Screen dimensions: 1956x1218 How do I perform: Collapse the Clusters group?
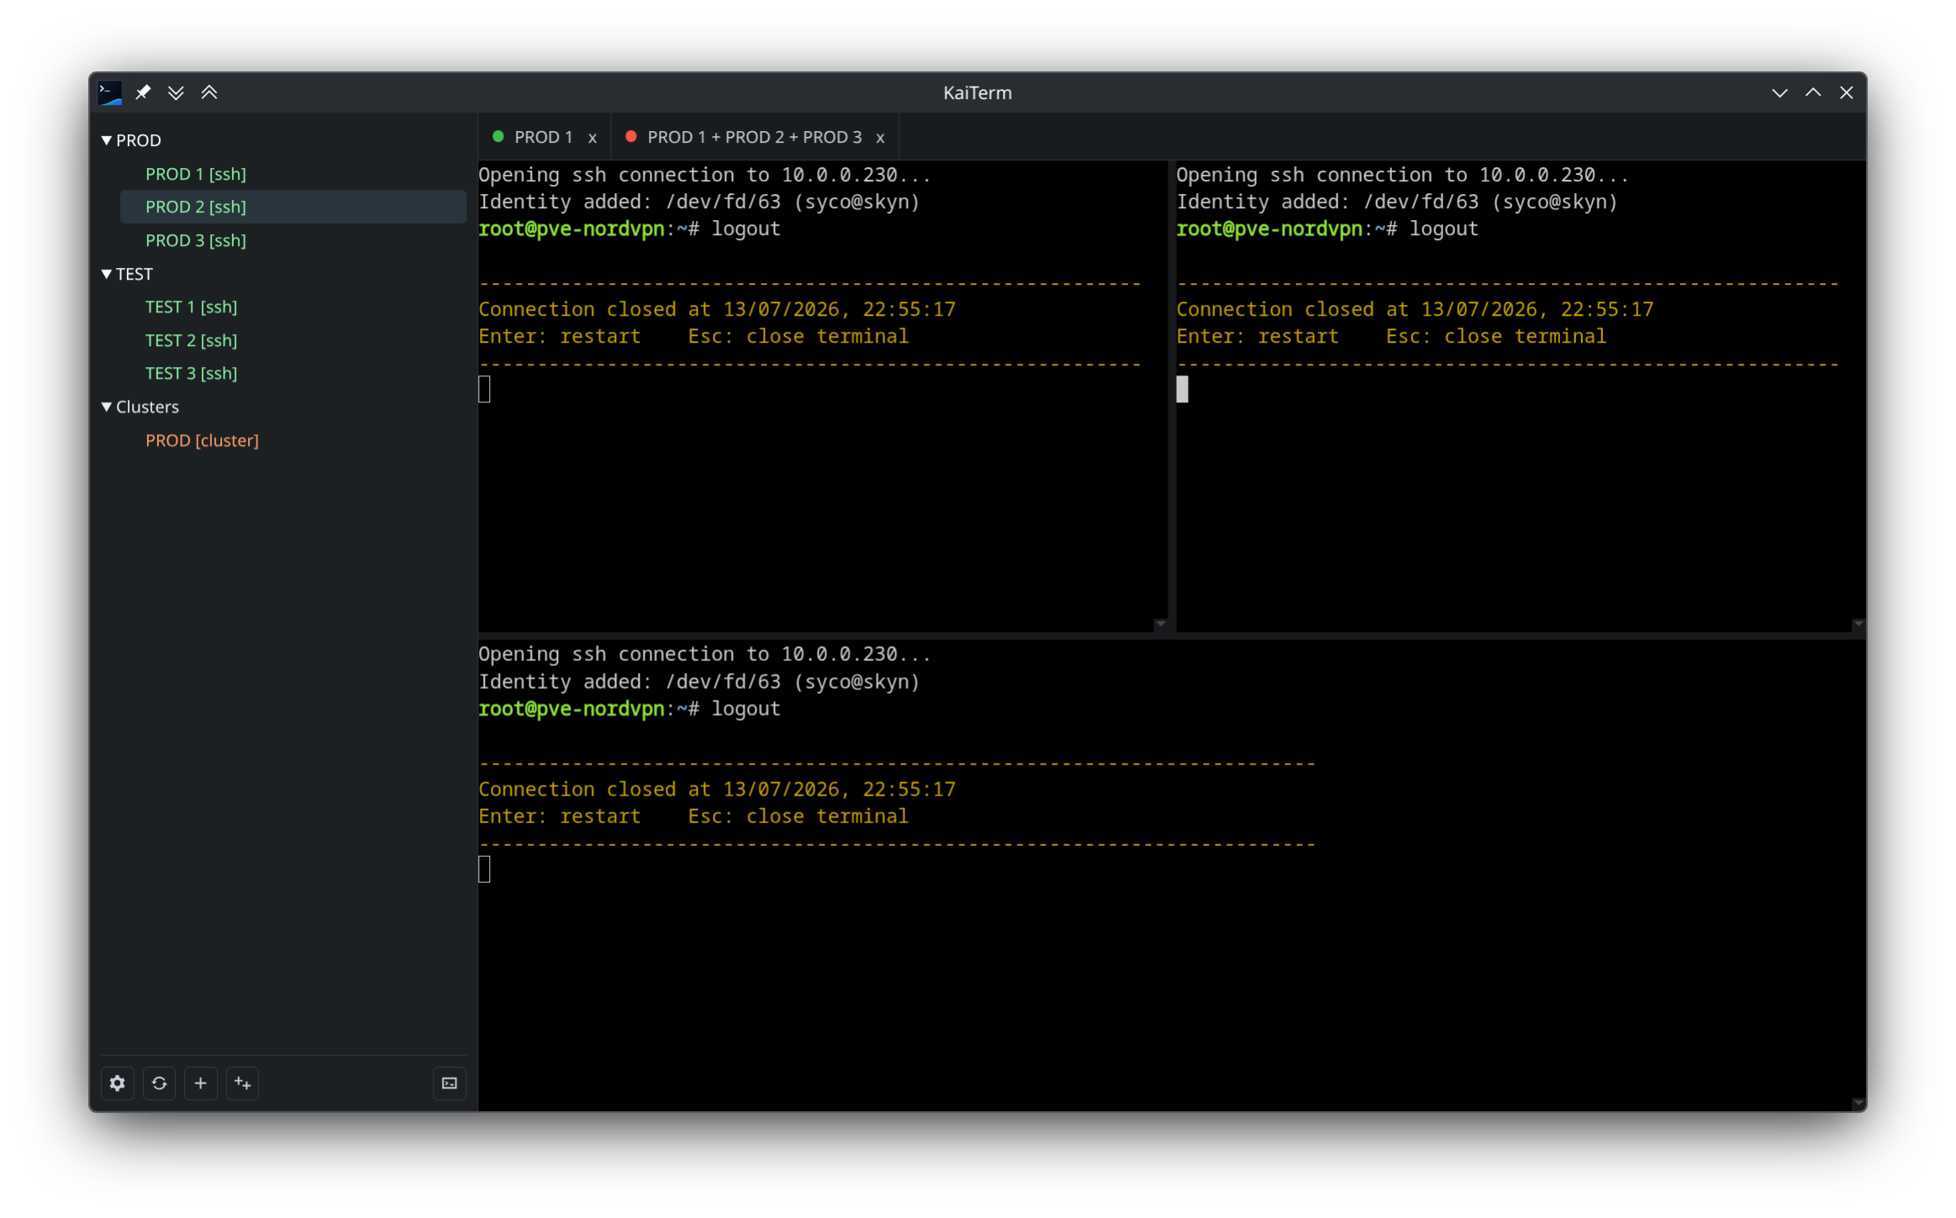pos(107,407)
